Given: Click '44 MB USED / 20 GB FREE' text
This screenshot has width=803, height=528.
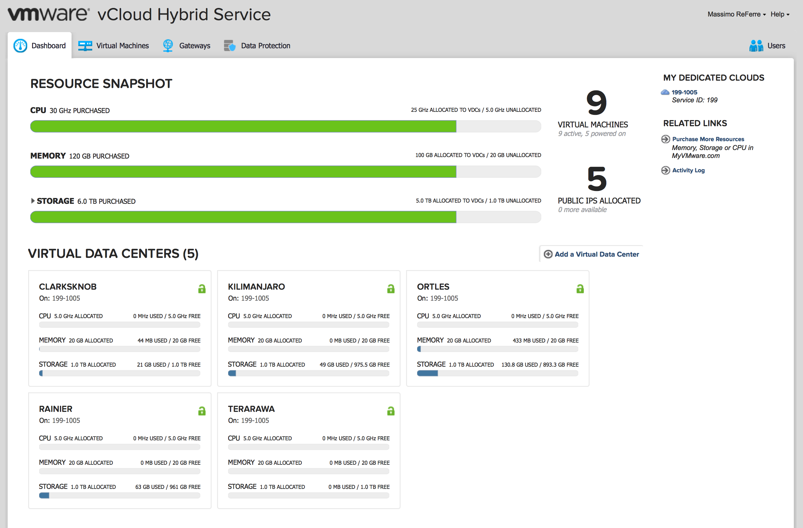Looking at the screenshot, I should point(169,340).
